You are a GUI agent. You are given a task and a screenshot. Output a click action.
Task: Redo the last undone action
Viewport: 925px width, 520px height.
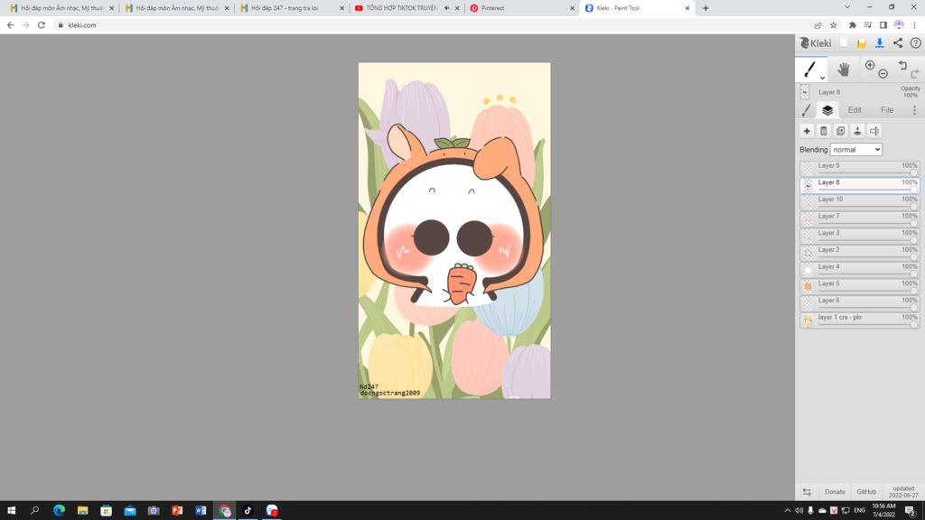(x=914, y=74)
